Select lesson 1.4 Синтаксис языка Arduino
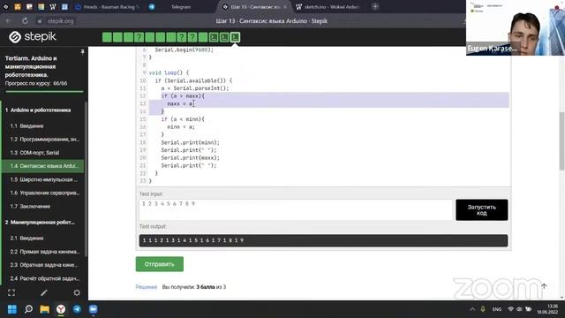 pyautogui.click(x=43, y=166)
